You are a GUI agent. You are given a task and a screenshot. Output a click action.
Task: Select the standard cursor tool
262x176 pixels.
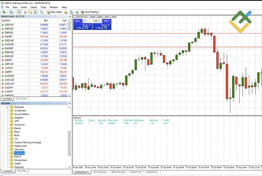point(19,12)
